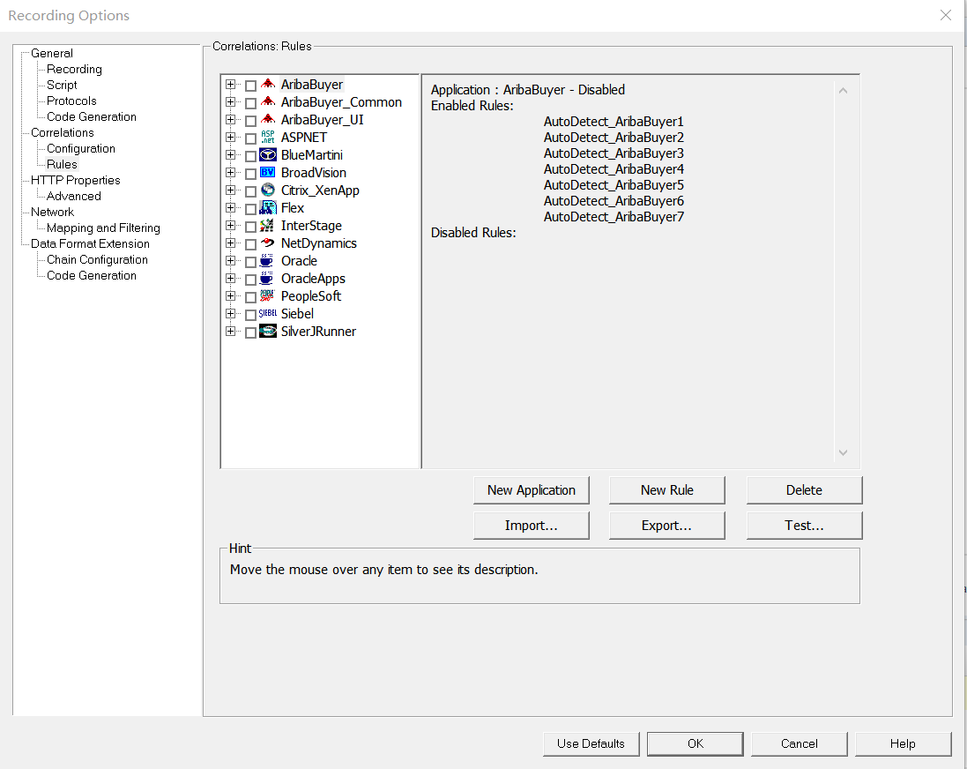The width and height of the screenshot is (967, 769).
Task: Click the Citrix_XenApp globe icon
Action: click(268, 190)
